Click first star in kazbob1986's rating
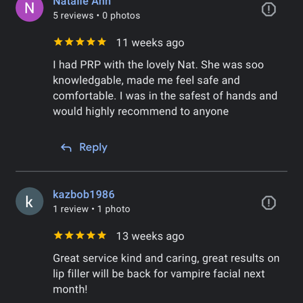 tap(58, 236)
